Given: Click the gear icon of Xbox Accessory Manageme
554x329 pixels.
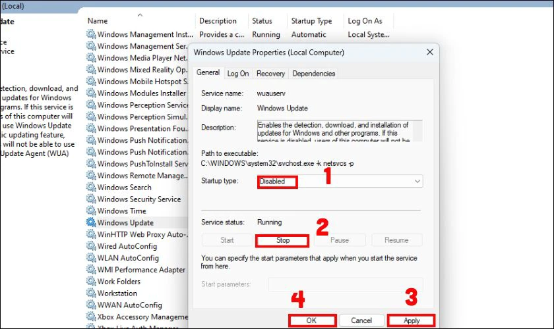Looking at the screenshot, I should coord(91,316).
